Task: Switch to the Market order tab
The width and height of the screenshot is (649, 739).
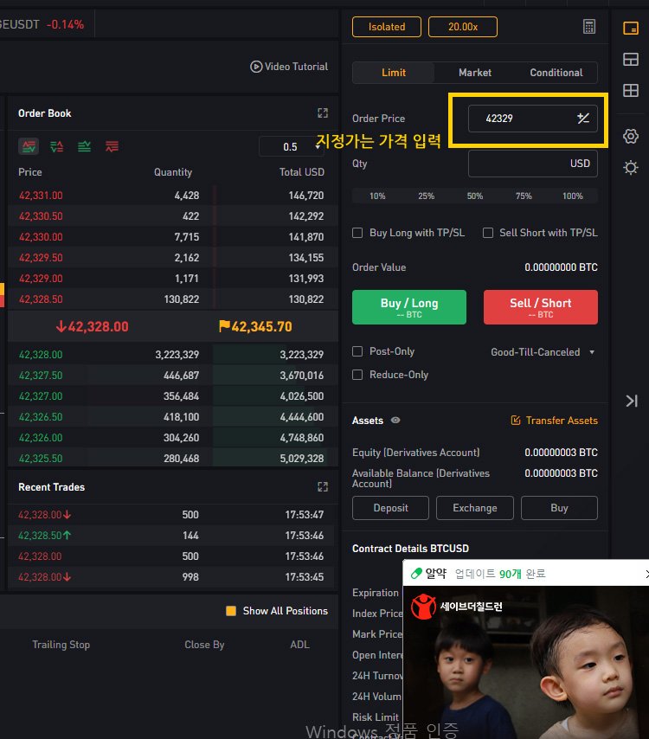Action: pos(474,73)
